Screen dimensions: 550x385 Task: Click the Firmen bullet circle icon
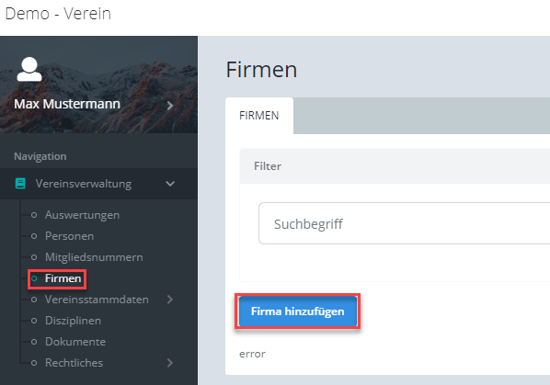point(34,278)
